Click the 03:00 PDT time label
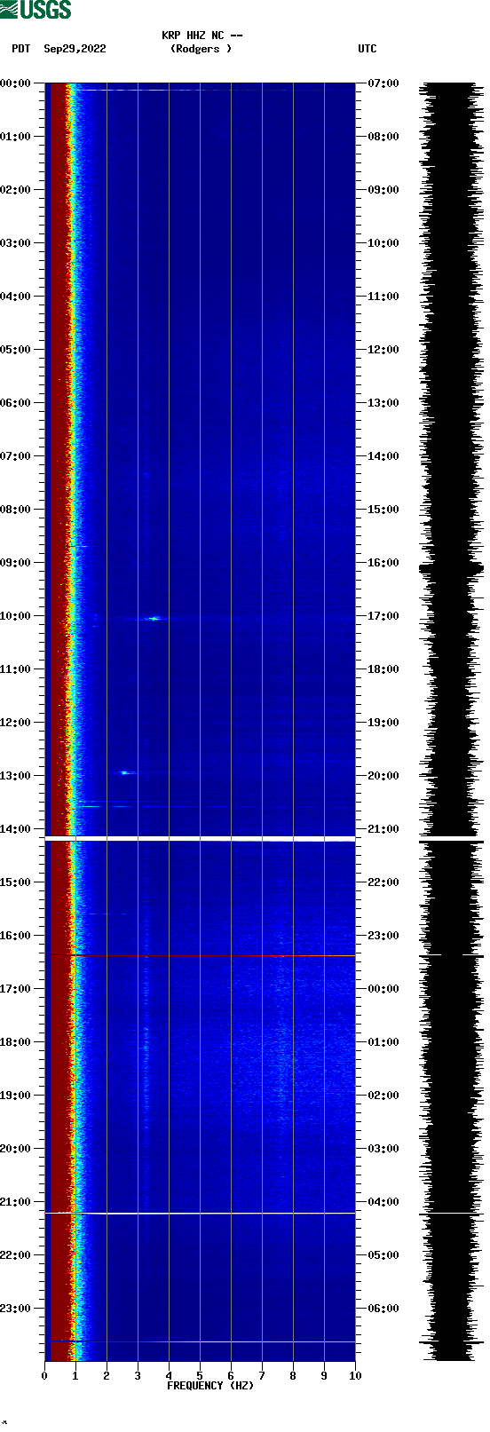 coord(15,242)
